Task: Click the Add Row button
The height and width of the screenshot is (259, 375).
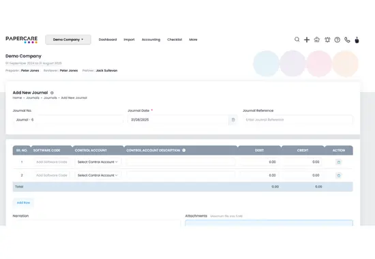Action: [23, 202]
